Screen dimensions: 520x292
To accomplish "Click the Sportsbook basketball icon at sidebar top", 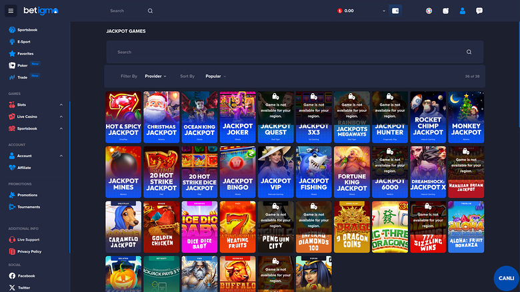I will [x=12, y=30].
